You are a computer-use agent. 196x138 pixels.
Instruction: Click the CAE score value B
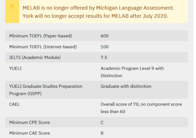102,133
